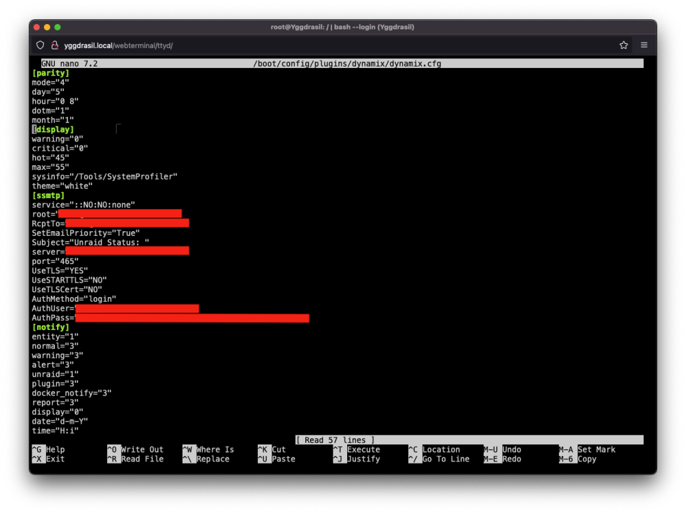Click the ^T Execute shortcut
This screenshot has height=513, width=686.
tap(357, 450)
